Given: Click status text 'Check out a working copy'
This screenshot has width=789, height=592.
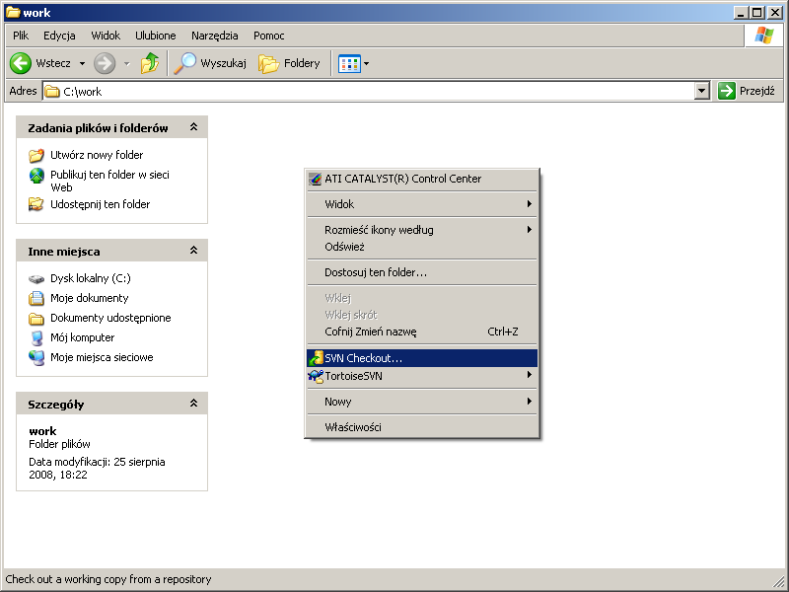Looking at the screenshot, I should click(108, 579).
